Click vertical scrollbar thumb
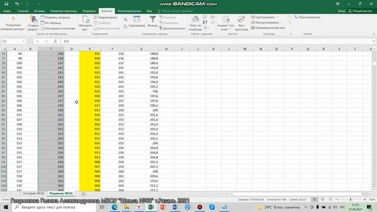 point(375,64)
